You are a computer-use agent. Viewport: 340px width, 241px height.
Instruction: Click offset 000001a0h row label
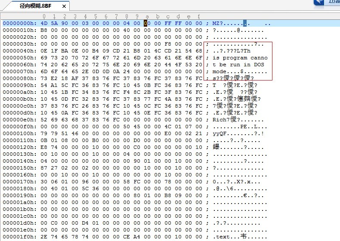[x=20, y=202]
